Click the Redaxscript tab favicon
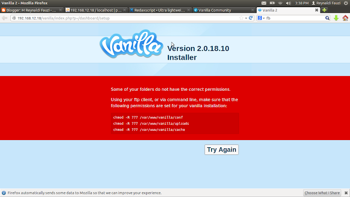This screenshot has height=197, width=350. [132, 10]
